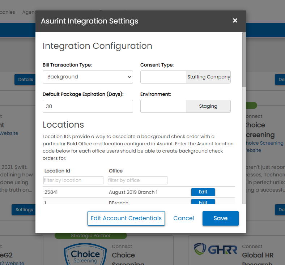Edit the August 2019 Branch 1 location
The height and width of the screenshot is (265, 285).
(203, 192)
